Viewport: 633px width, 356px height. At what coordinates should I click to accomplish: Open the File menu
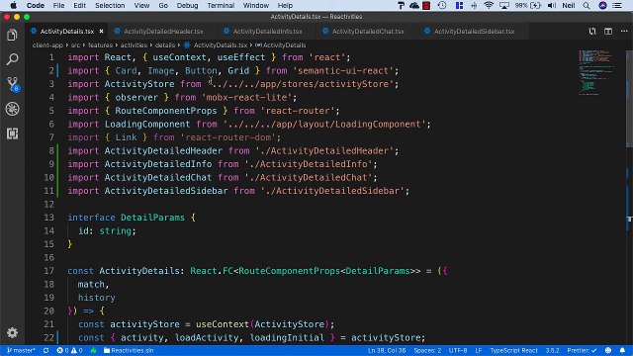tap(58, 5)
